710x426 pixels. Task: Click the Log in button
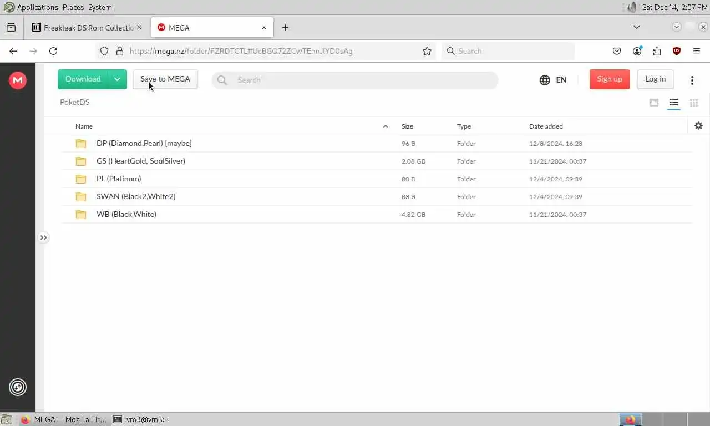[x=656, y=79]
